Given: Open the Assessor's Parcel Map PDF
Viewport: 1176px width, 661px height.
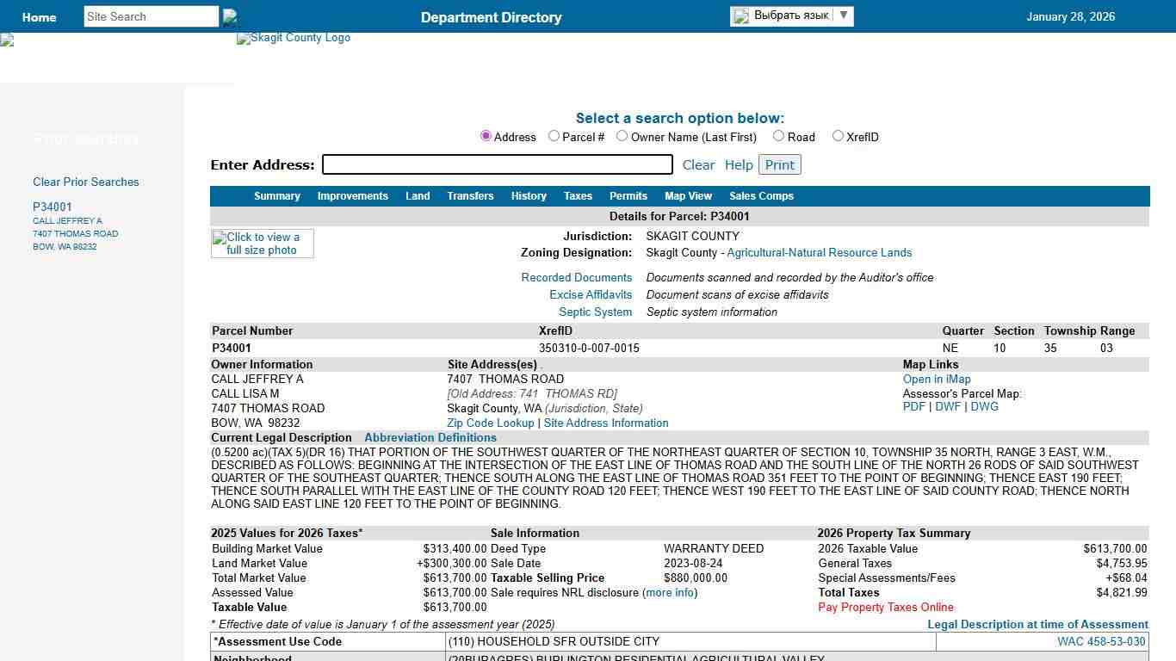Looking at the screenshot, I should pyautogui.click(x=914, y=406).
